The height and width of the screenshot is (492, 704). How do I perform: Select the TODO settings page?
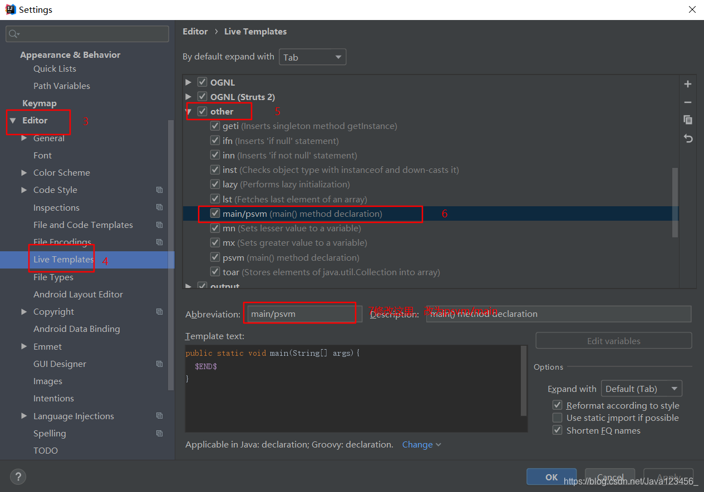46,450
